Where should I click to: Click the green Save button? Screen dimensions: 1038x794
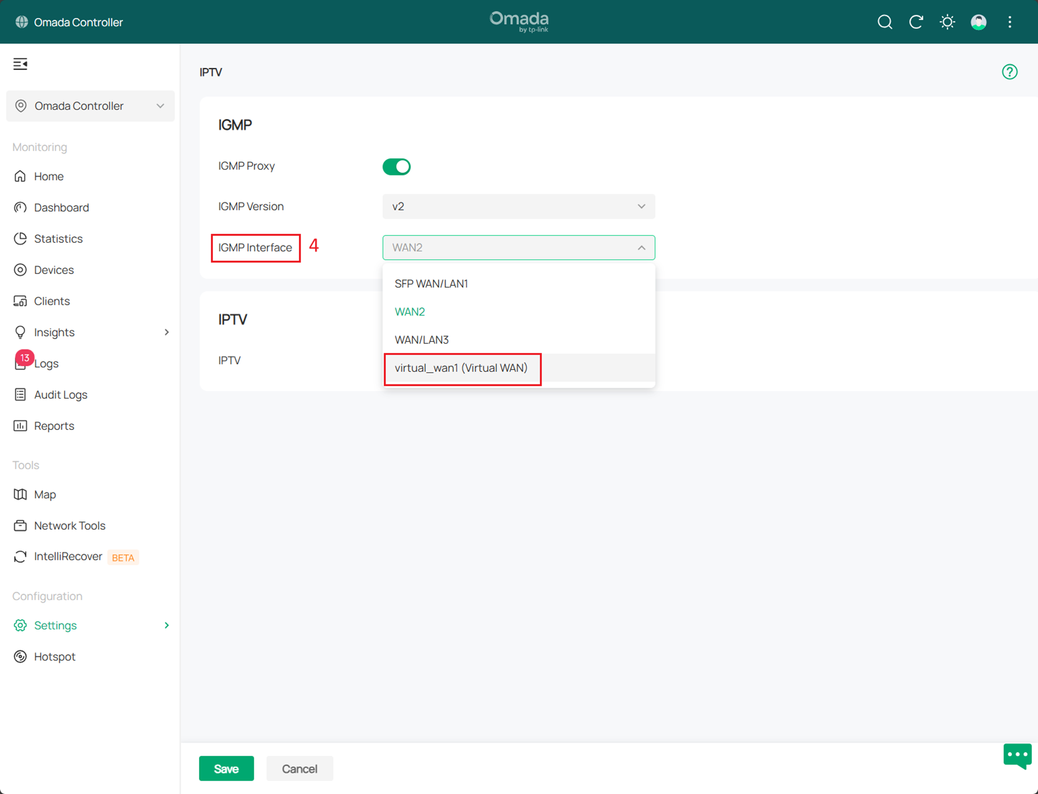coord(226,768)
